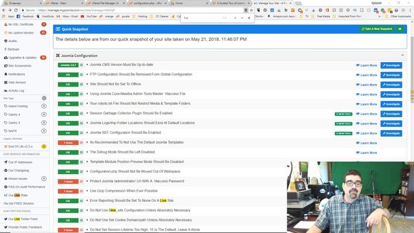This screenshot has width=414, height=233.
Task: Click Take A New Snapshot button
Action: click(x=376, y=28)
